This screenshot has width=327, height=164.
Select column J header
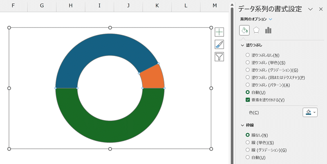click(x=128, y=6)
